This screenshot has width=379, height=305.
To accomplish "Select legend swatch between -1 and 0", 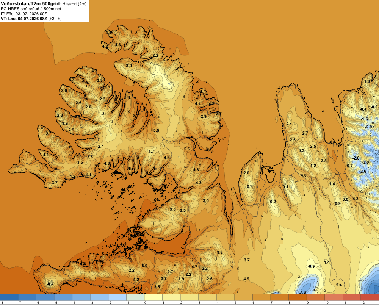I will pyautogui.click(x=135, y=297).
